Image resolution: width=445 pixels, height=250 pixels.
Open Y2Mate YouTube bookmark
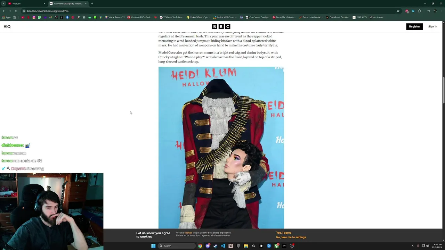(x=171, y=17)
